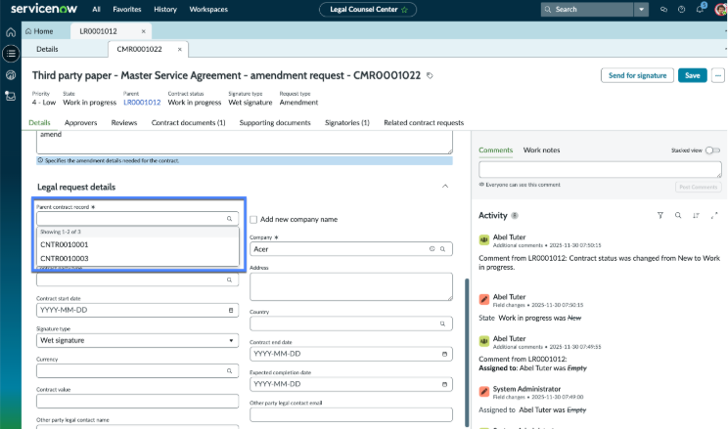Open the list menu icon in sidebar
The image size is (728, 429).
click(11, 54)
